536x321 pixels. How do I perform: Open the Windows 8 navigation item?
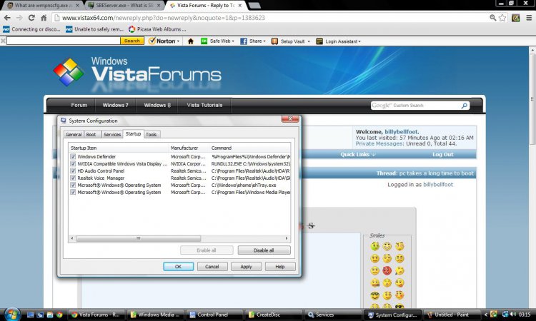tap(157, 105)
